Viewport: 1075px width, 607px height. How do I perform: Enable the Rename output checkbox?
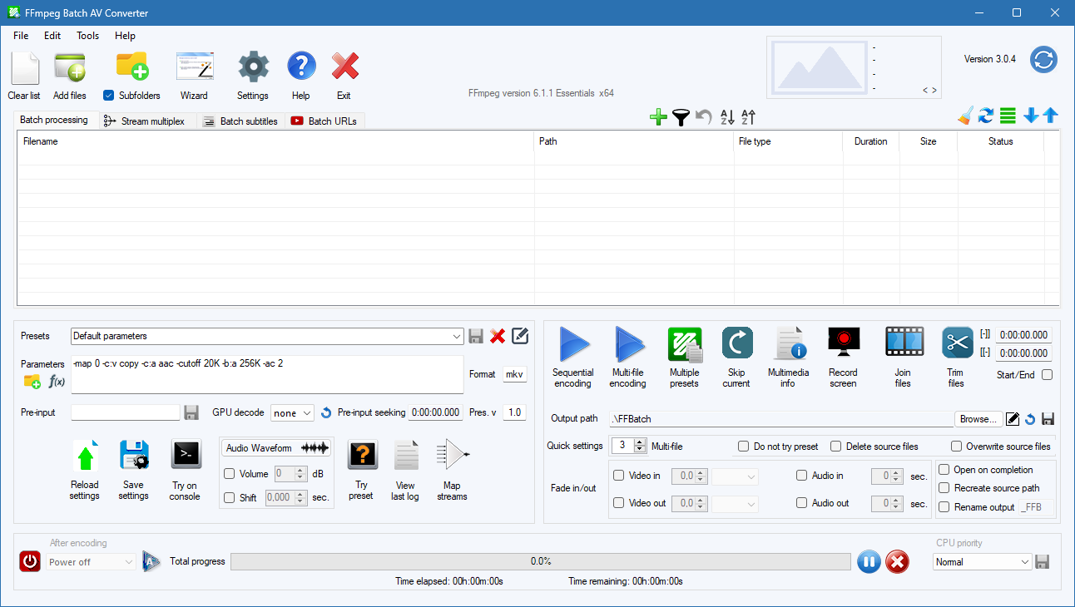(944, 507)
